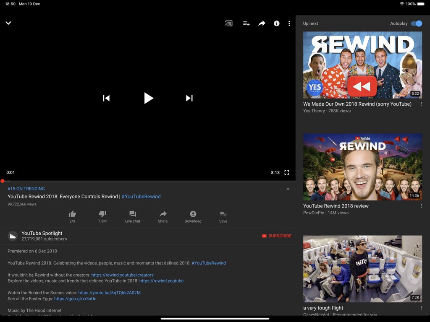This screenshot has height=322, width=430.
Task: Open options menu for PewDiePie review video
Action: click(x=422, y=206)
